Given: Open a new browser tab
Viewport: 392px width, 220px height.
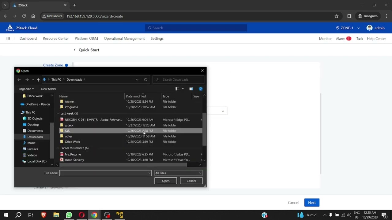Looking at the screenshot, I should 74,5.
